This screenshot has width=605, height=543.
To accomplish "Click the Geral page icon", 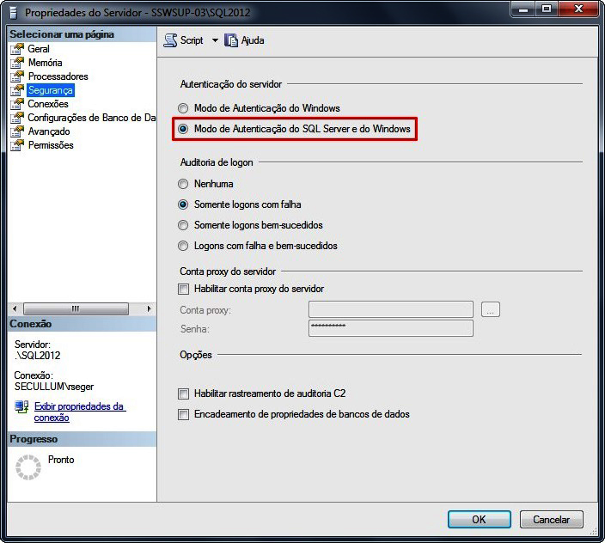I will pos(17,49).
